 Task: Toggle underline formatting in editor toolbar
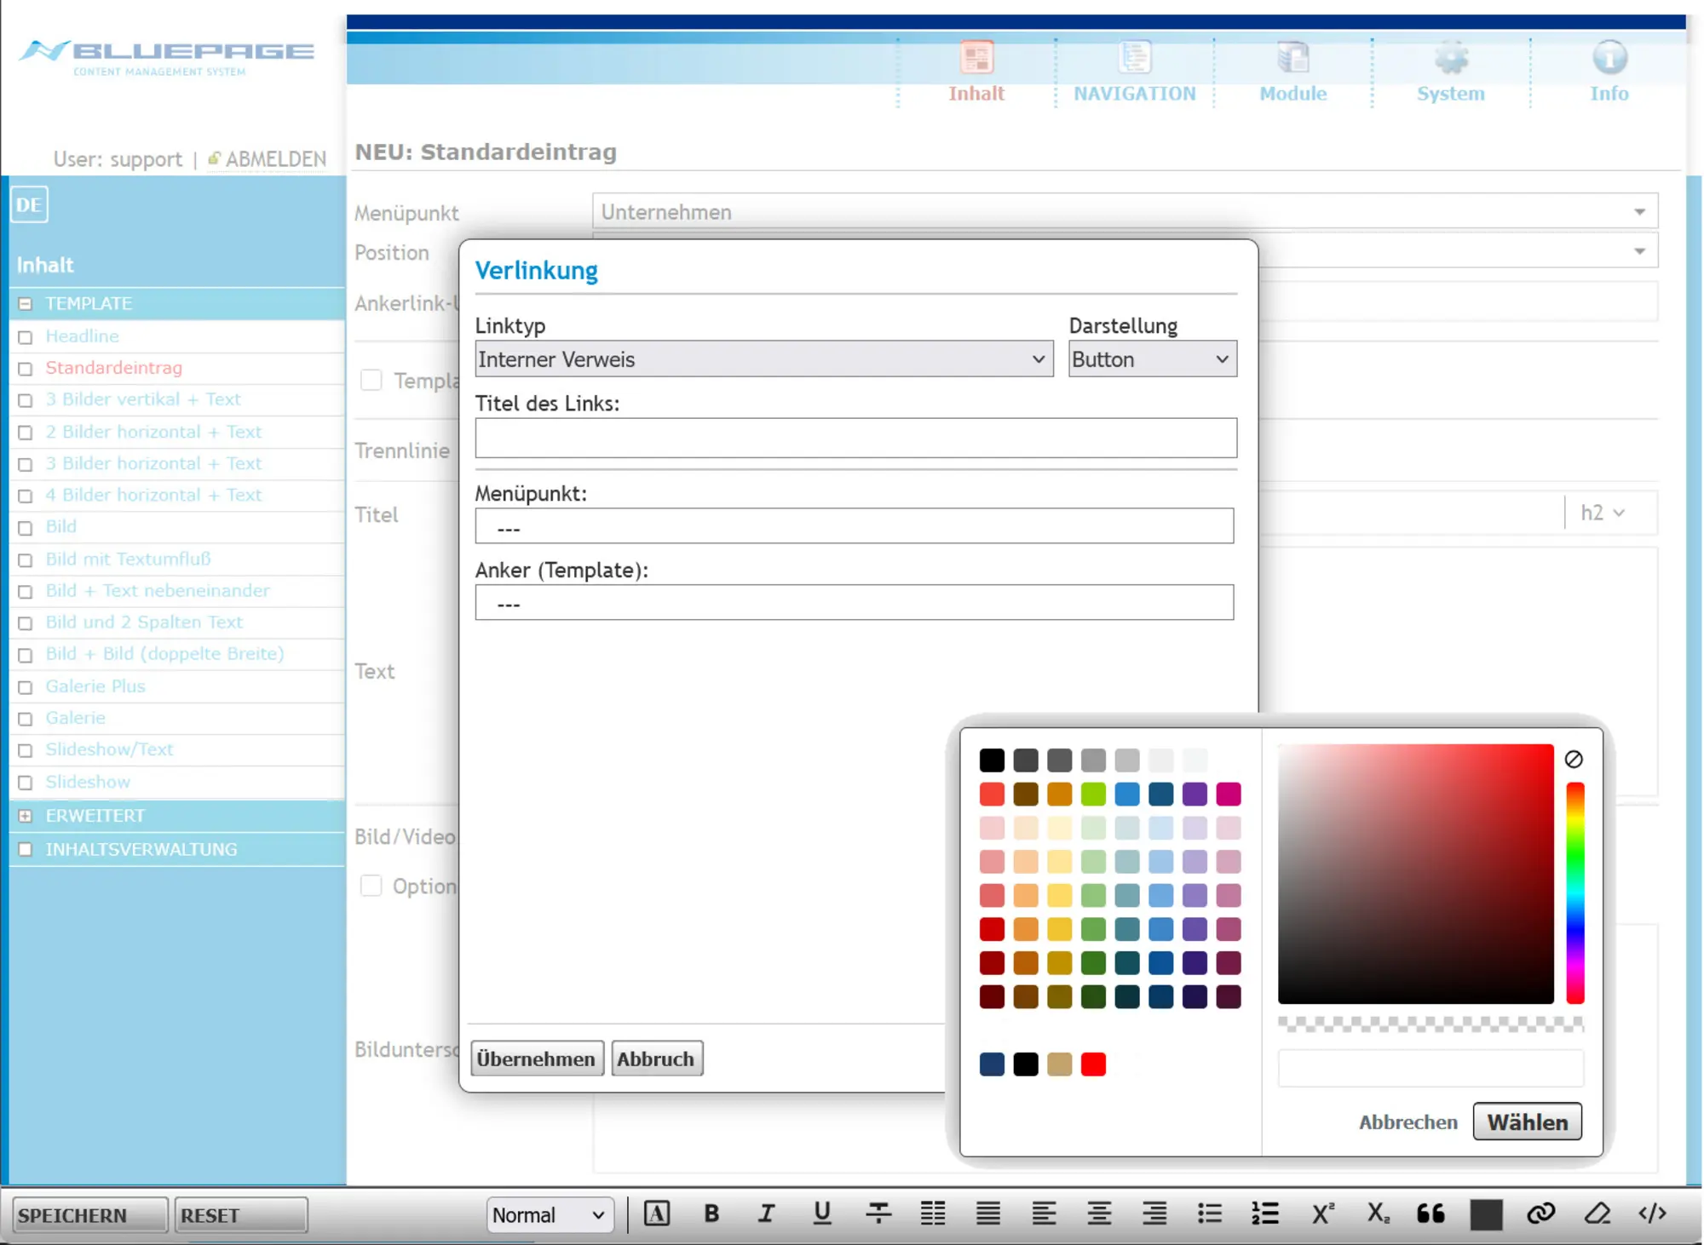(x=822, y=1213)
